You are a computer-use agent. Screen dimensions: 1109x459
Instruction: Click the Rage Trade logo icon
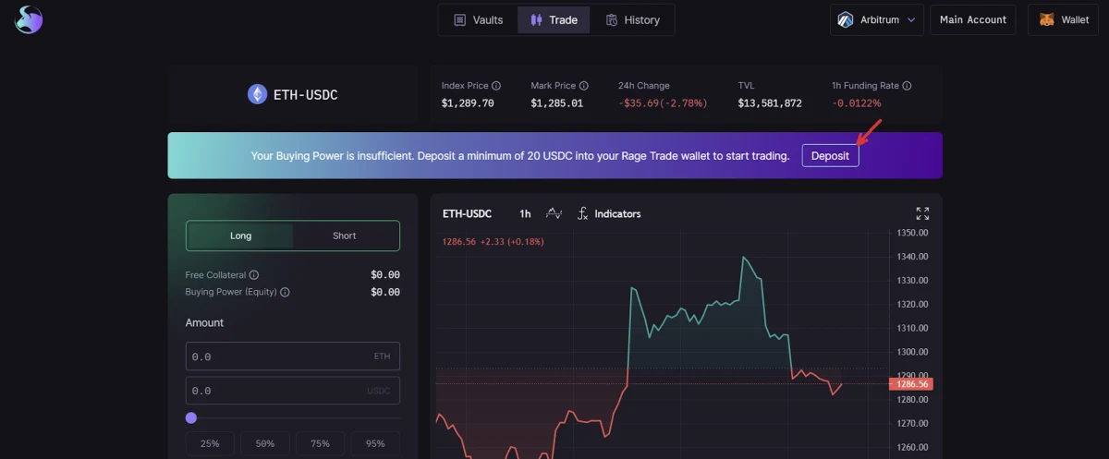(x=29, y=19)
